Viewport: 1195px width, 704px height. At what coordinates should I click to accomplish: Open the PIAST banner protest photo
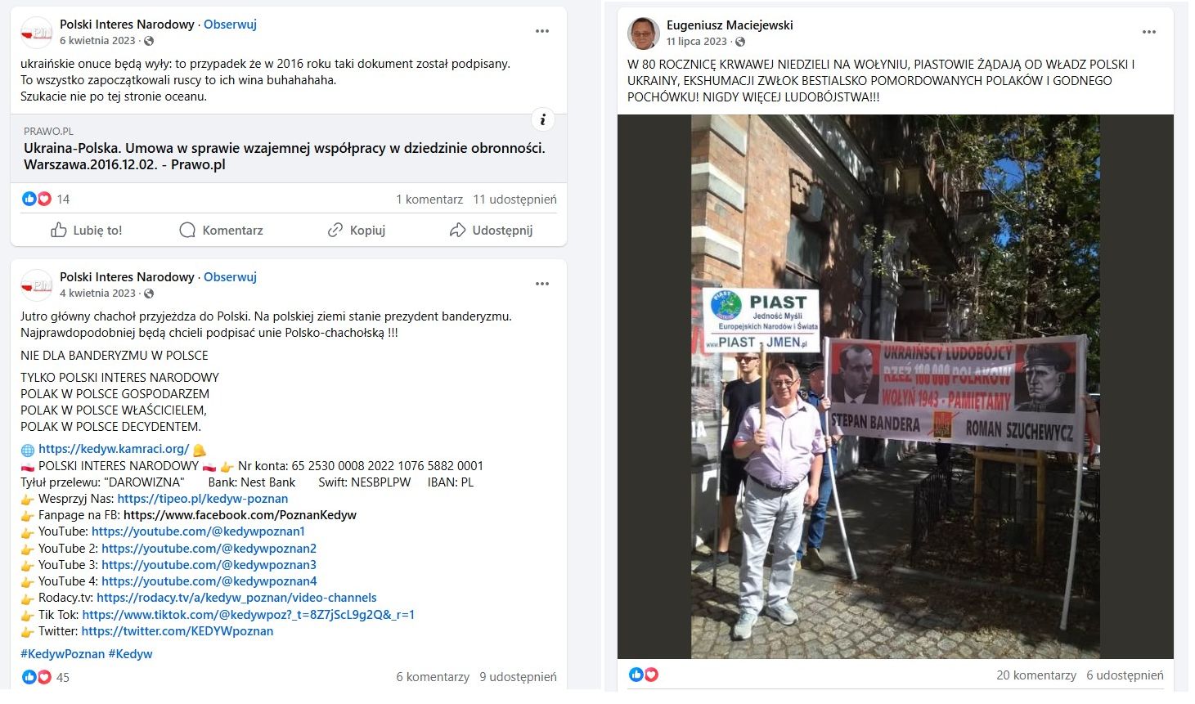point(896,387)
